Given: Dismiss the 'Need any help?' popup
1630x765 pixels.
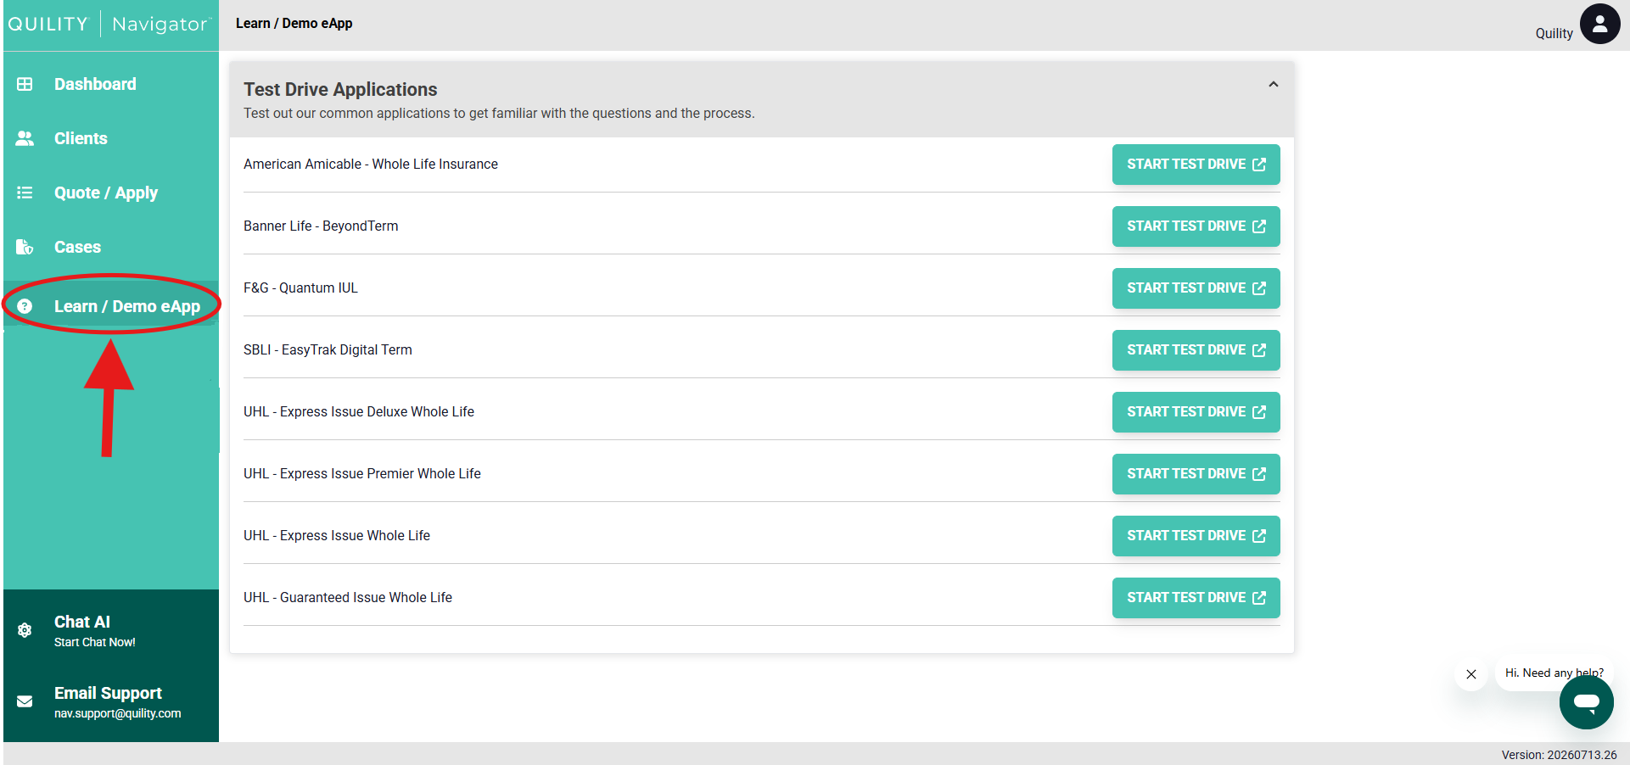Looking at the screenshot, I should tap(1471, 674).
